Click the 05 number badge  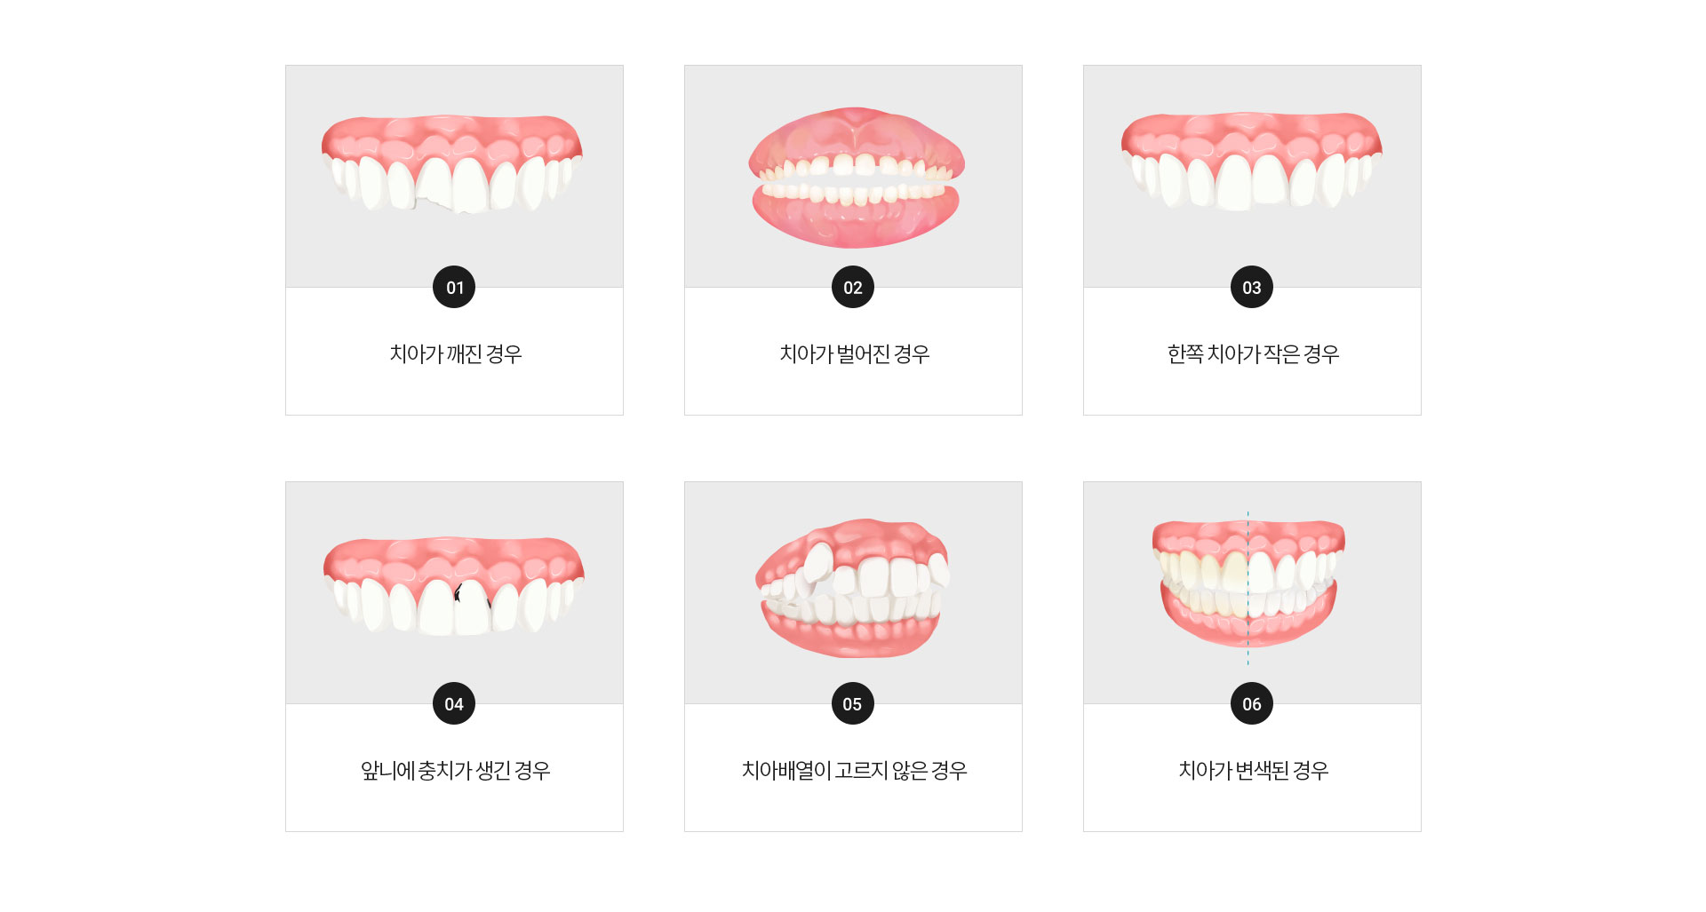coord(853,703)
